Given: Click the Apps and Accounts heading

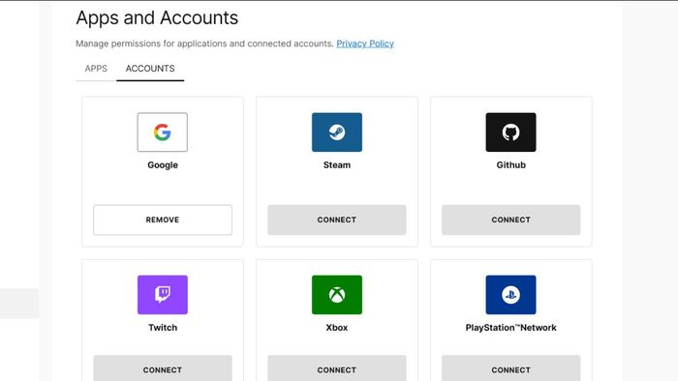Looking at the screenshot, I should 157,18.
